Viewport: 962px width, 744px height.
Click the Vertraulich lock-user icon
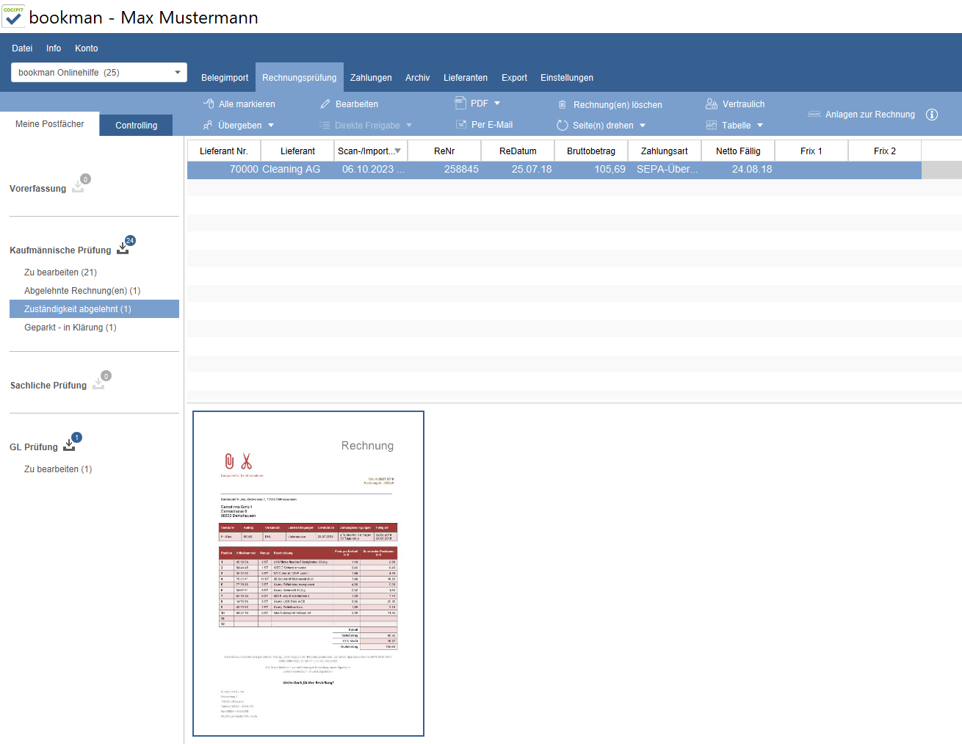(x=712, y=104)
